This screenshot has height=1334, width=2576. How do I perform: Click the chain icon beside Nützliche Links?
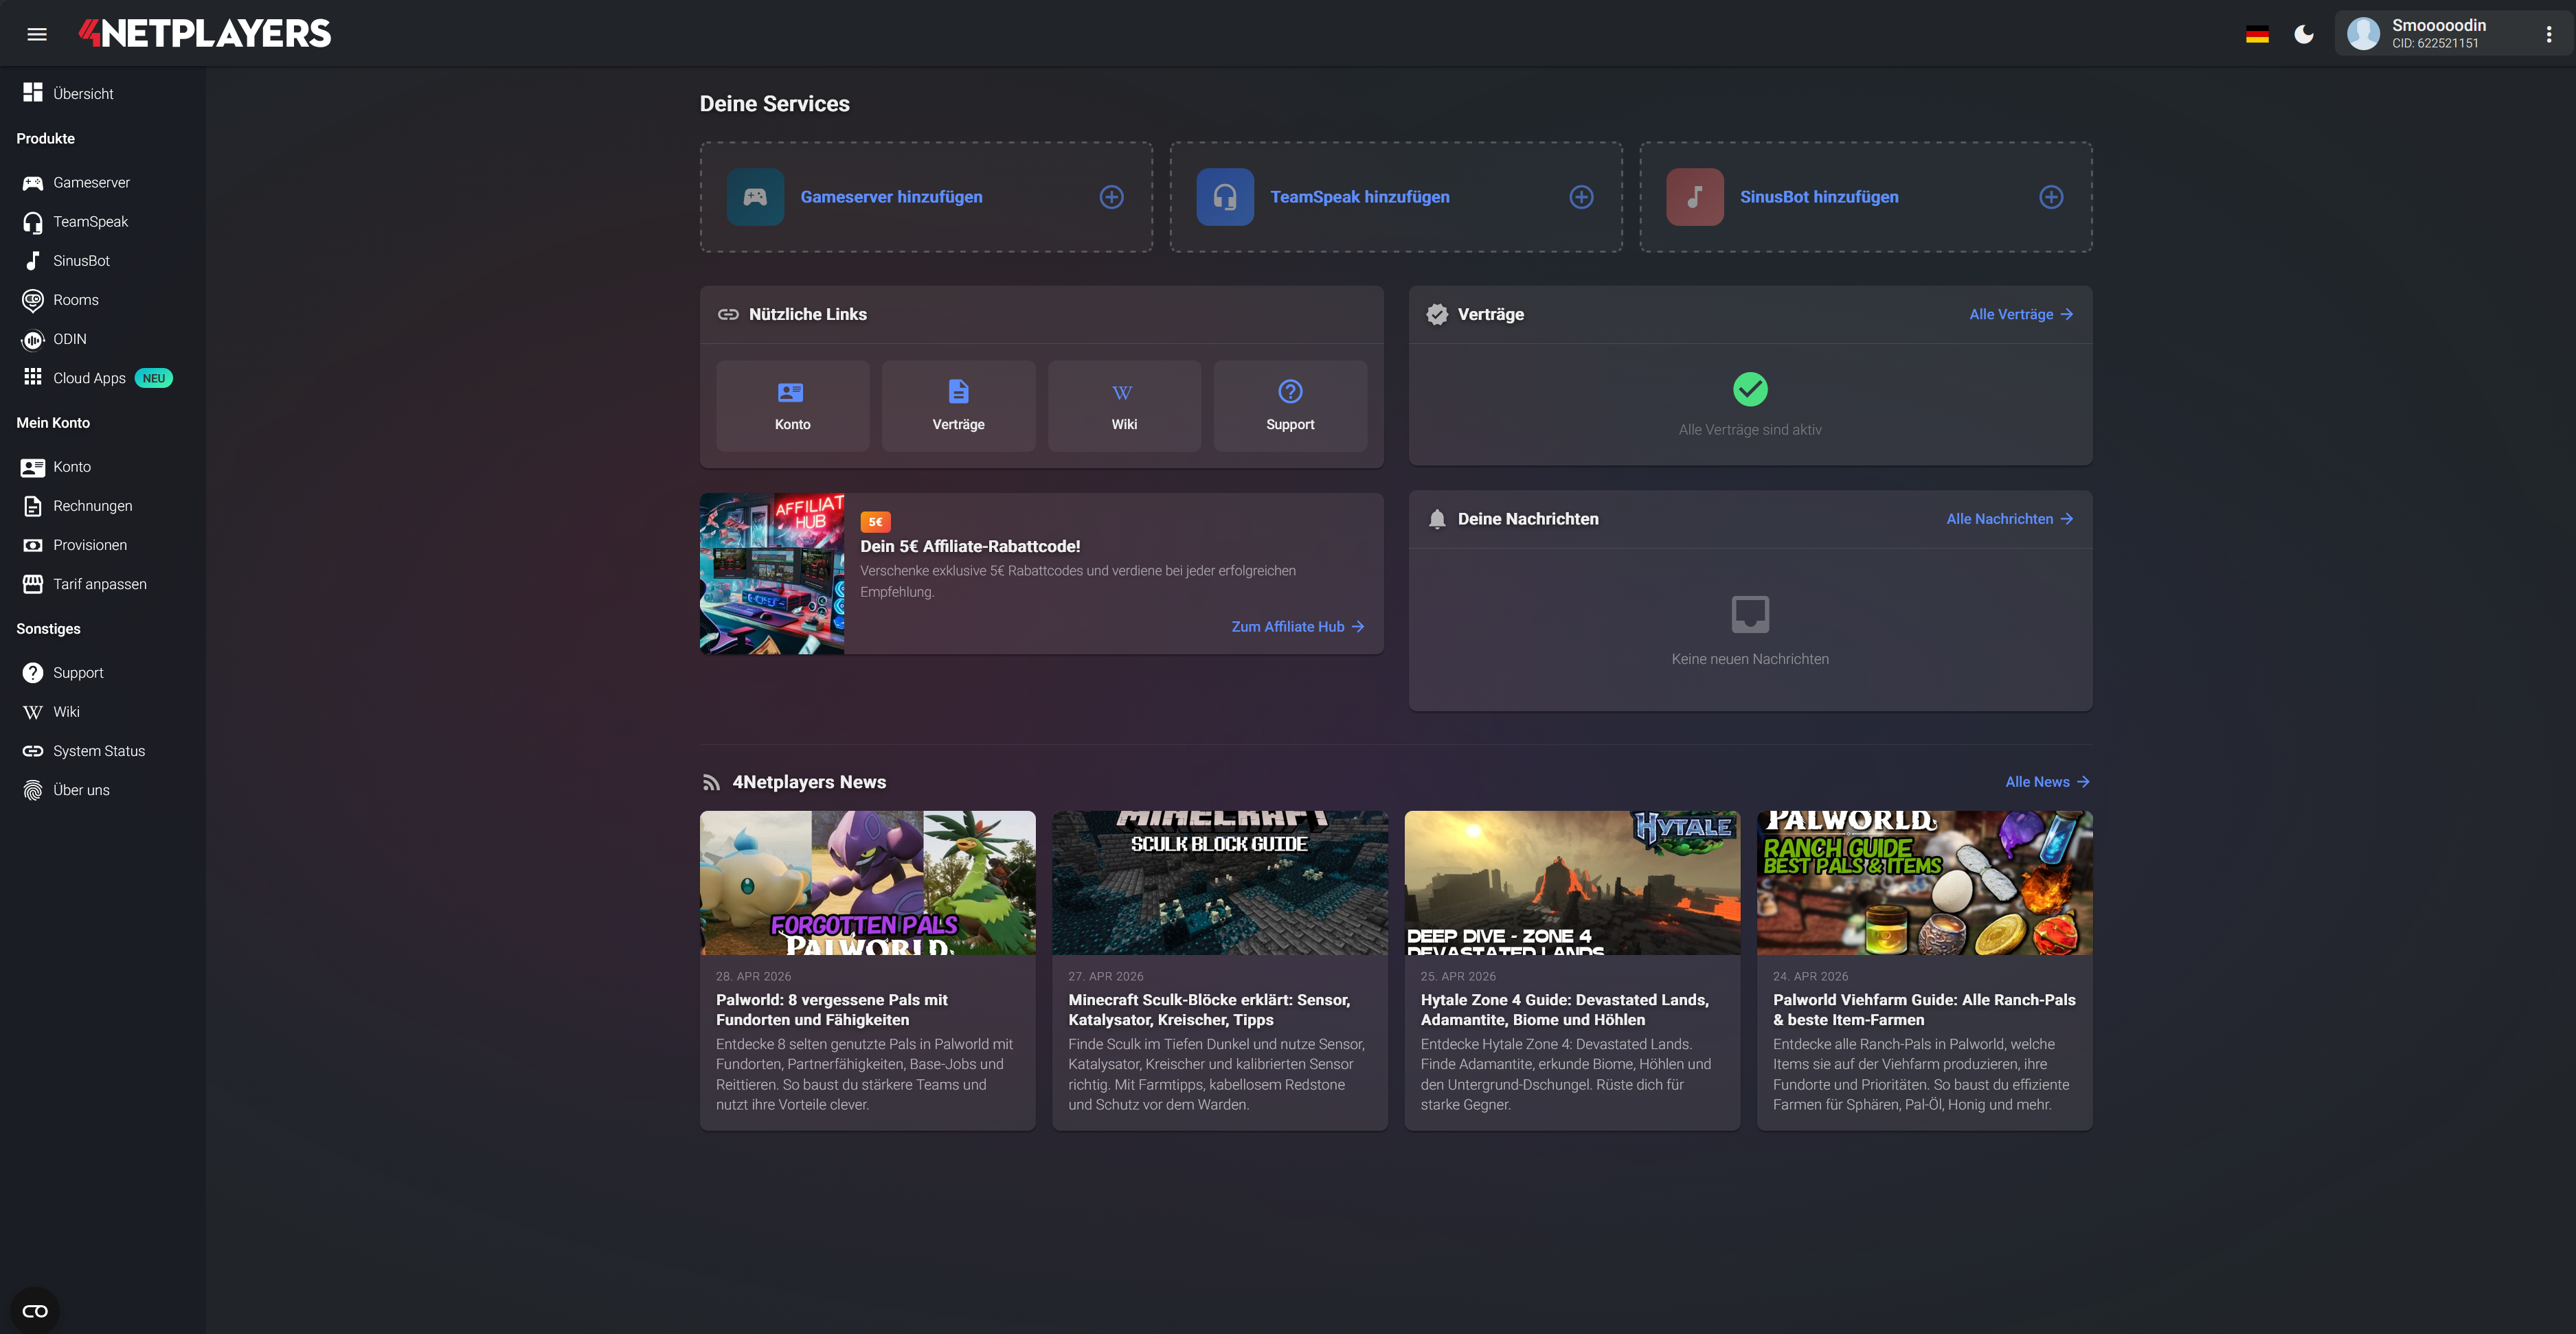tap(728, 314)
